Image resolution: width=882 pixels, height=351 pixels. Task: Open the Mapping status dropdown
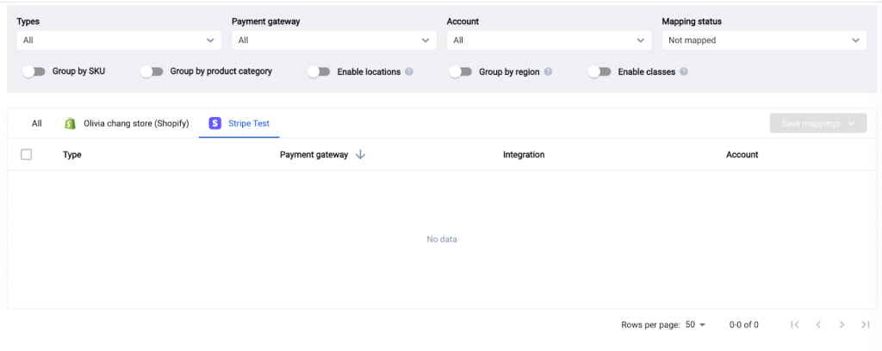(763, 40)
